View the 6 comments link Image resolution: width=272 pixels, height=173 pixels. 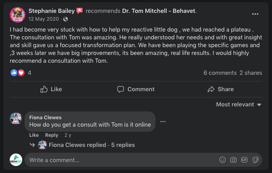[x=220, y=73]
